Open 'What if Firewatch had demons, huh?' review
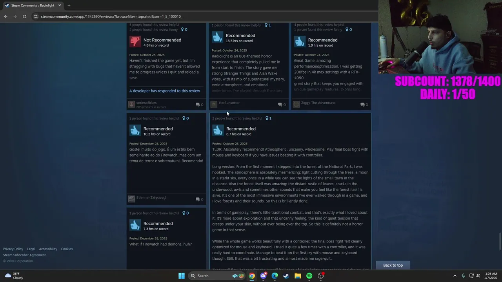This screenshot has width=502, height=282. tap(160, 244)
